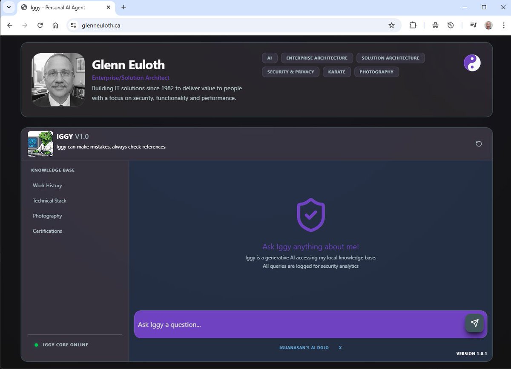This screenshot has width=511, height=369.
Task: Send the question with the paper-plane button
Action: [x=474, y=323]
